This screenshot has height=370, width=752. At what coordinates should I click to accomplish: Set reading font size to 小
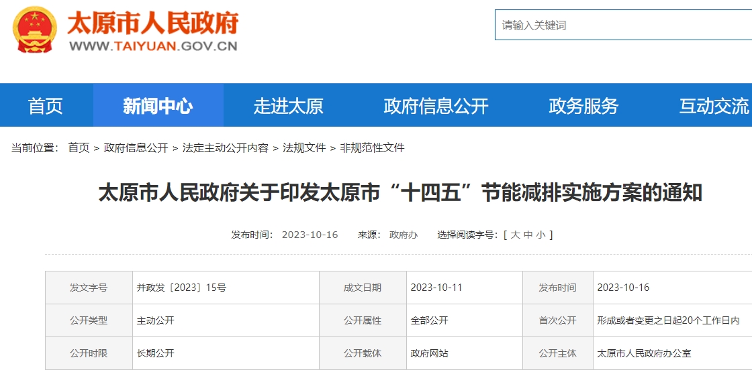pos(540,235)
